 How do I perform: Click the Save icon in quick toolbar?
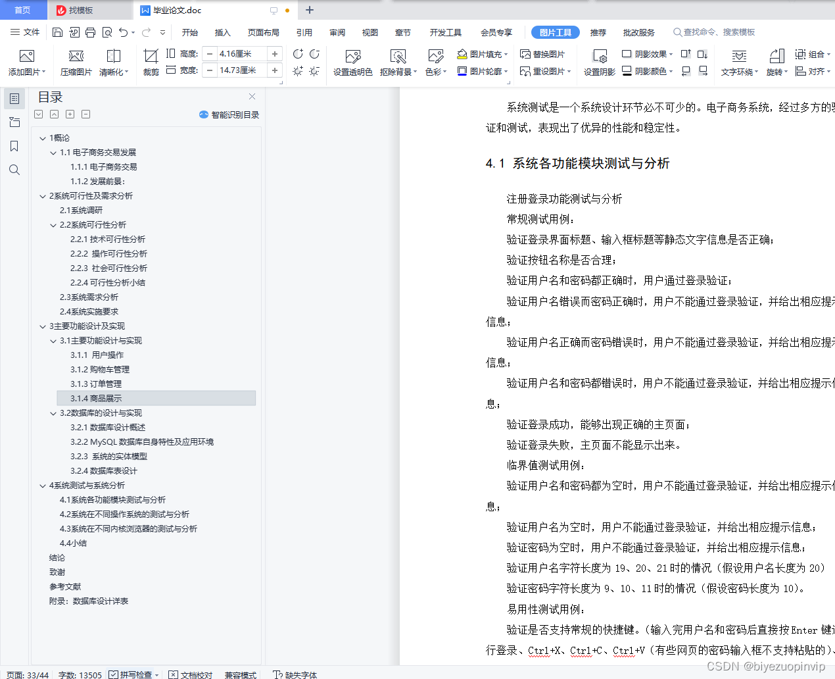pyautogui.click(x=57, y=32)
